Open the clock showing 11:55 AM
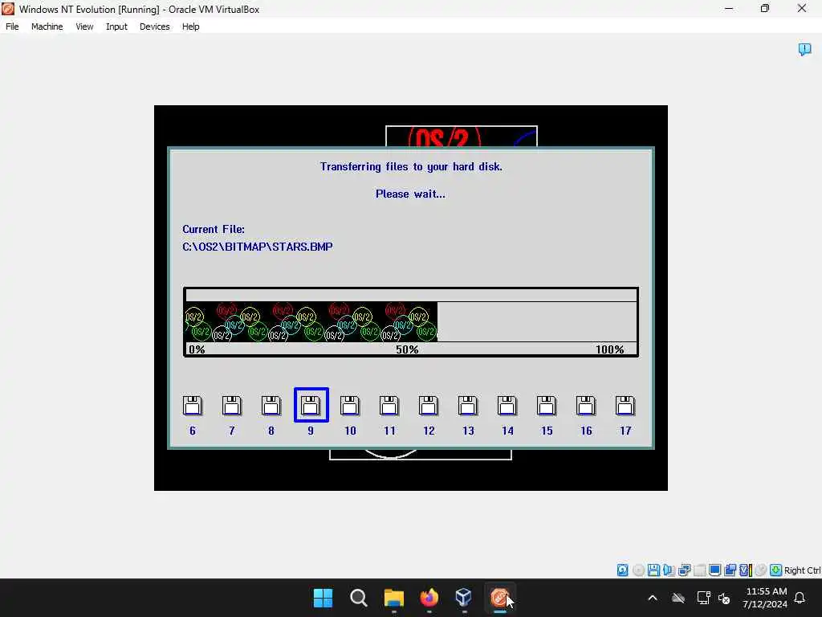 pyautogui.click(x=765, y=598)
